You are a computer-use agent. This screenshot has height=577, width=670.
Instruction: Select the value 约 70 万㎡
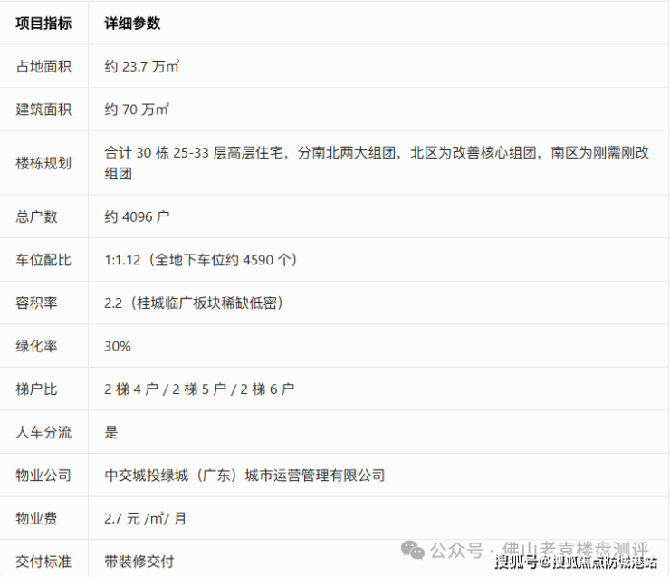(x=137, y=110)
